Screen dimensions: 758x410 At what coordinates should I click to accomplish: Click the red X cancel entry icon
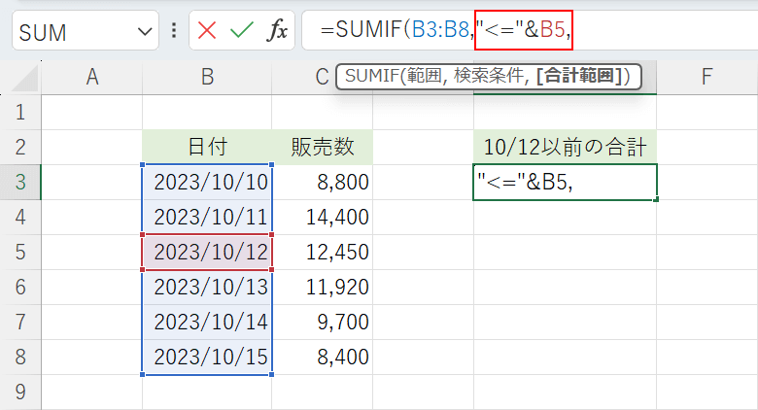point(207,31)
